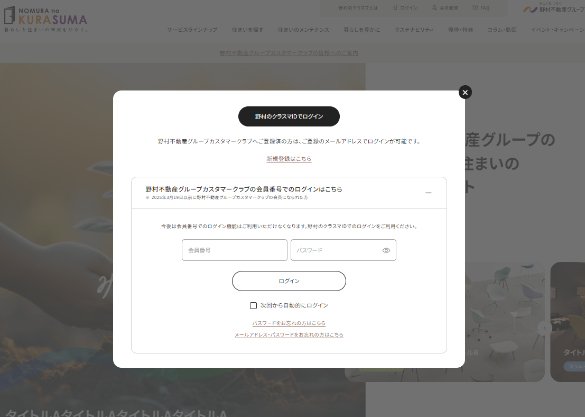Open 暮らしを豊かに menu

pos(361,30)
